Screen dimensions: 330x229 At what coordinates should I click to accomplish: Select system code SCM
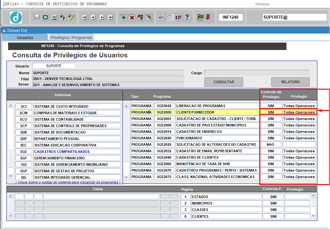[24, 113]
